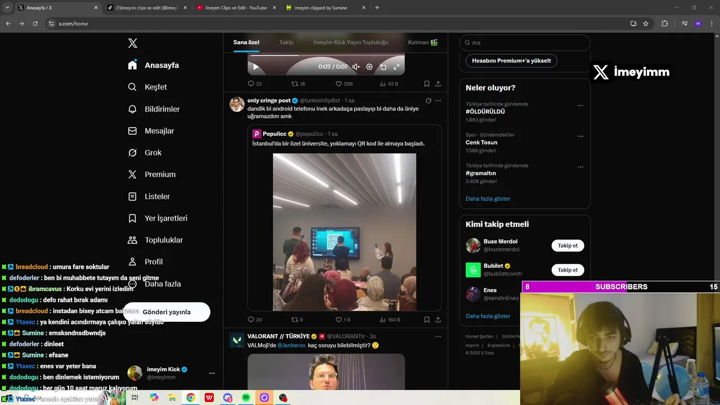The width and height of the screenshot is (720, 405).
Task: Open Bildirimler notifications page
Action: (x=154, y=109)
